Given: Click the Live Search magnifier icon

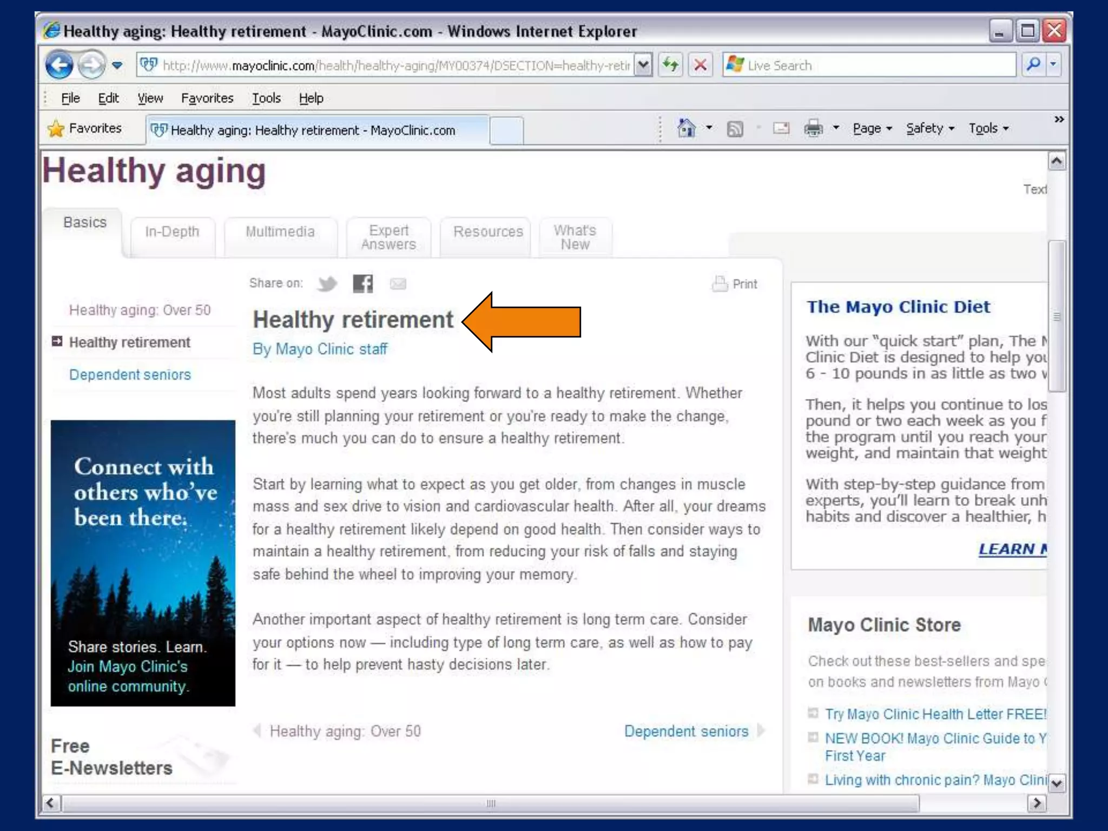Looking at the screenshot, I should coord(1033,65).
